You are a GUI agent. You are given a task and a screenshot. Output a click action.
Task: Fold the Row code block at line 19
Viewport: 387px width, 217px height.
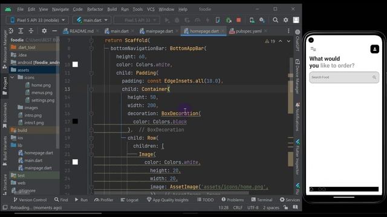pos(91,138)
